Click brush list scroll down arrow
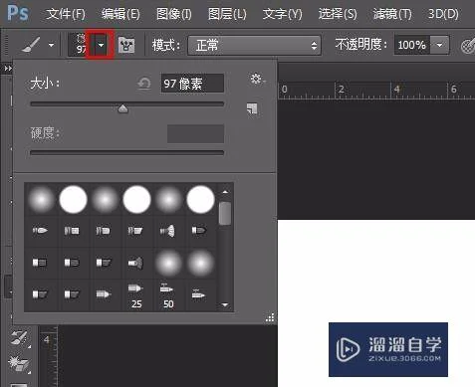This screenshot has width=475, height=387. pyautogui.click(x=225, y=304)
